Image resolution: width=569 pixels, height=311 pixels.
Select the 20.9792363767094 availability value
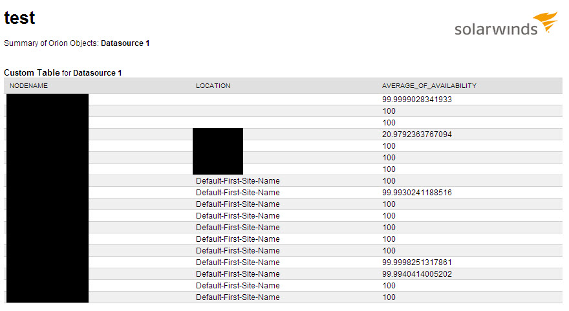click(x=416, y=134)
